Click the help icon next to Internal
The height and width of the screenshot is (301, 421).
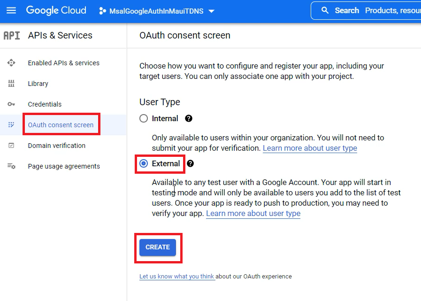point(189,118)
